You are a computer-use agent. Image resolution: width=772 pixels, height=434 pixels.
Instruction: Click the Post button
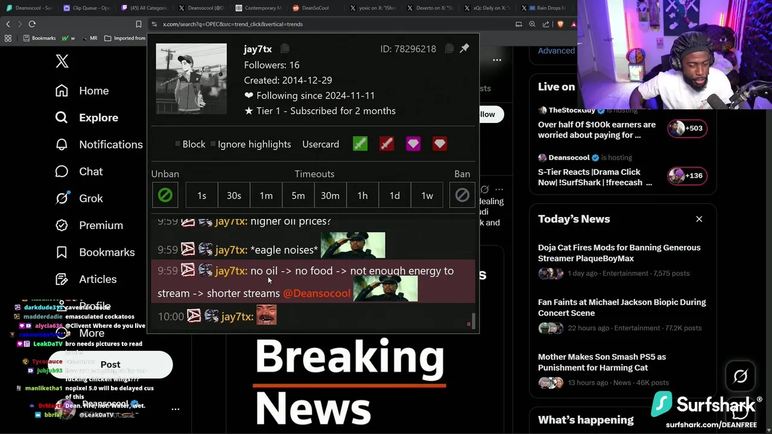tap(110, 365)
